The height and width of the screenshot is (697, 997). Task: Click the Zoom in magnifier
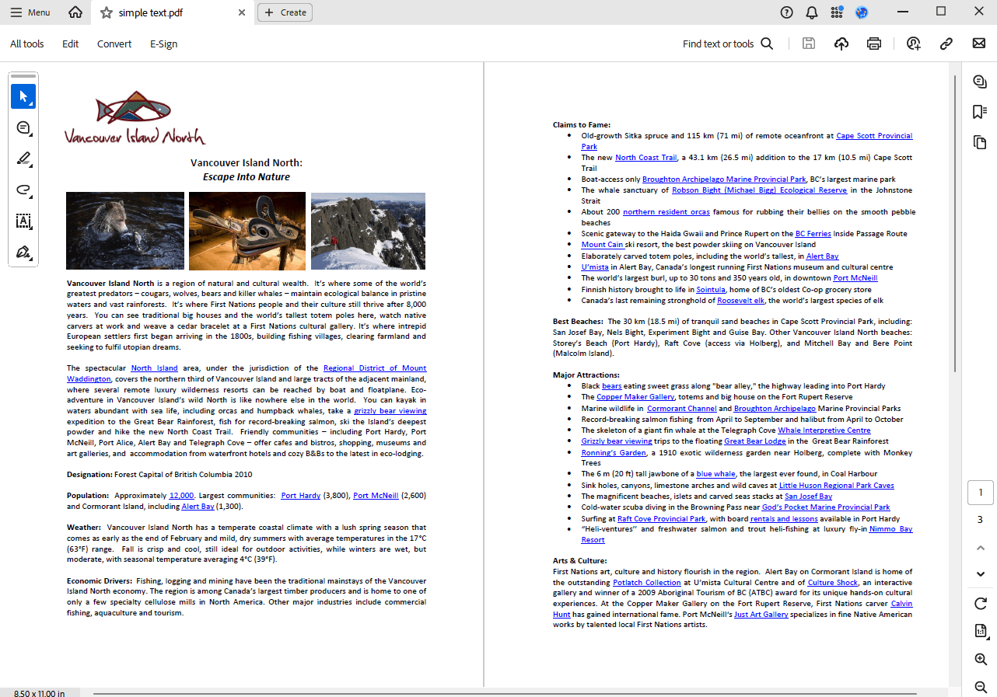(x=980, y=659)
